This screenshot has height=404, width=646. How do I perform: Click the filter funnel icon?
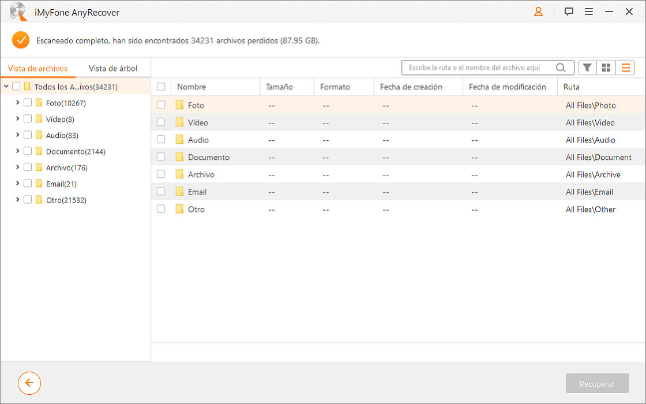(x=587, y=68)
